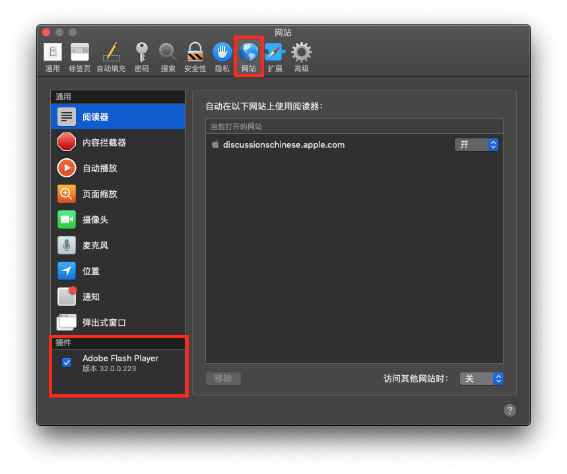This screenshot has width=567, height=474.
Task: Select 页面缩放 in the sidebar list
Action: click(100, 194)
